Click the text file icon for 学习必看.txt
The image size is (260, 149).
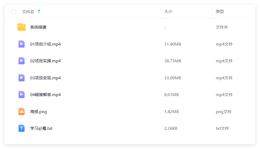click(22, 128)
